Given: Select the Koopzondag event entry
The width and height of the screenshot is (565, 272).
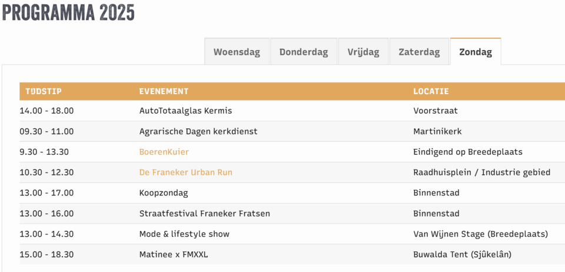Looking at the screenshot, I should 164,193.
